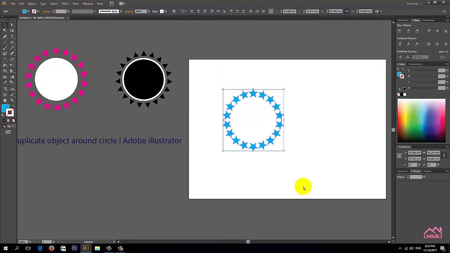Open the Basic brush definition dropdown
This screenshot has height=253, width=450.
click(121, 11)
